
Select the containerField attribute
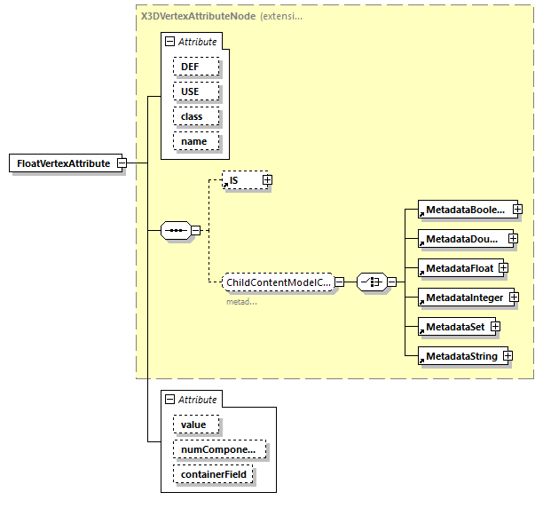214,475
